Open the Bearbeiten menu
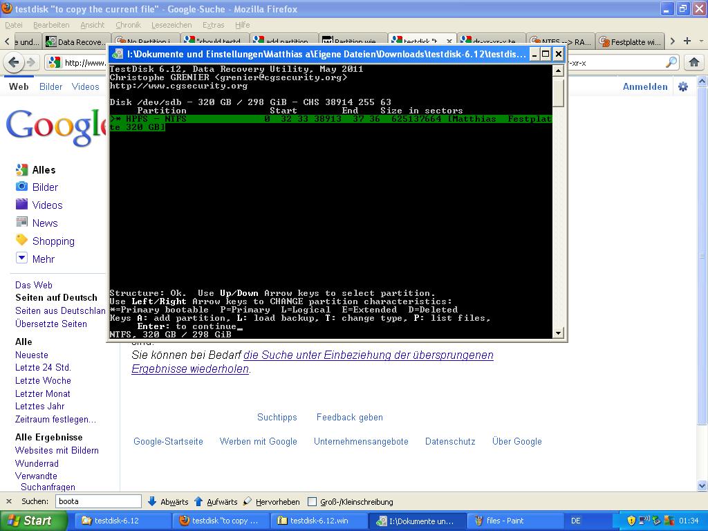This screenshot has height=531, width=708. pyautogui.click(x=51, y=25)
